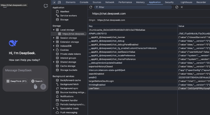This screenshot has width=210, height=115.
Task: Expand the Session storage tree node
Action: (x=54, y=38)
